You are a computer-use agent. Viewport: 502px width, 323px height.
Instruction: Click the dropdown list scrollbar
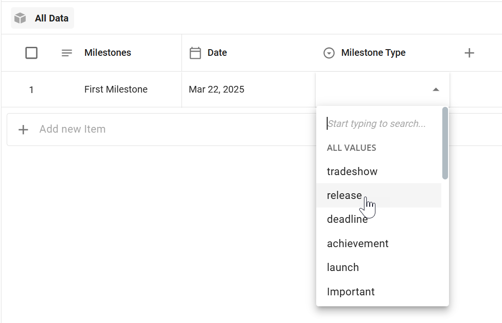tap(444, 143)
